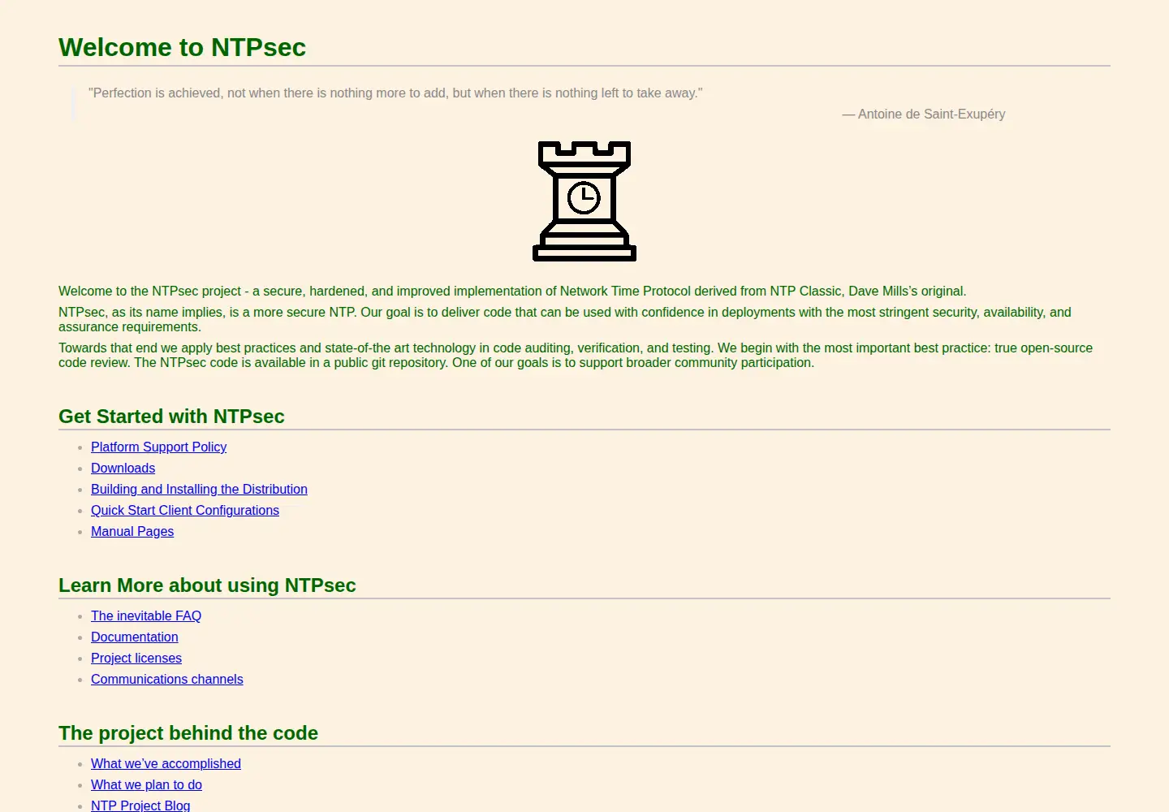The height and width of the screenshot is (812, 1169).
Task: Click the paragraph starting "Towards that end"
Action: tap(576, 355)
